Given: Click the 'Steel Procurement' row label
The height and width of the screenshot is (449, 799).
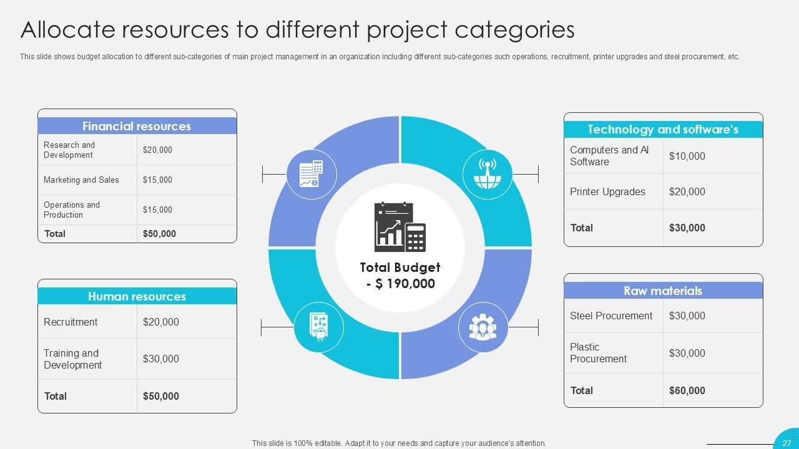Looking at the screenshot, I should [611, 316].
